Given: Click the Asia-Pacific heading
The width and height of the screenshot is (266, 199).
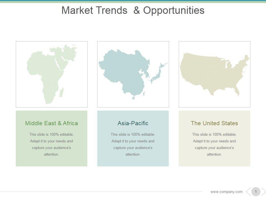Looking at the screenshot, I should pos(133,123).
